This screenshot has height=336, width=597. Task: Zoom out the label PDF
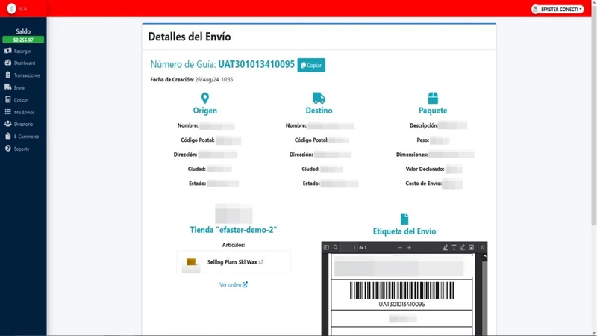pyautogui.click(x=400, y=248)
